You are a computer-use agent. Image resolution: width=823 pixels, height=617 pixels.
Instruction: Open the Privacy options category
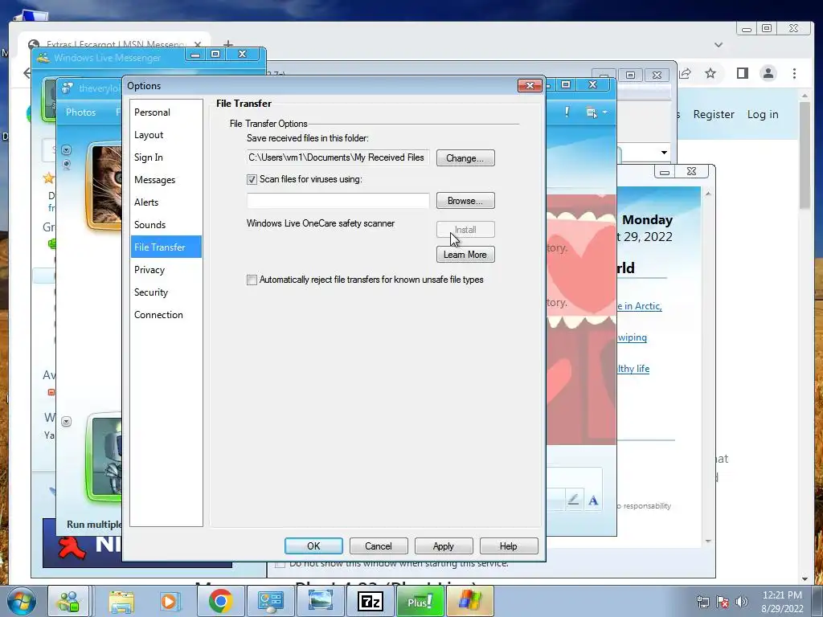pos(166,270)
